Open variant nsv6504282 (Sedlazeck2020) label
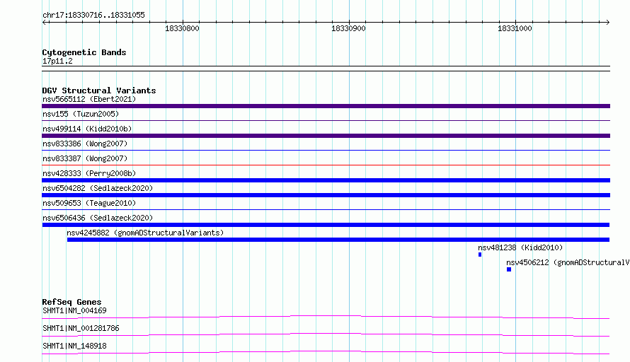The image size is (630, 362). [98, 188]
